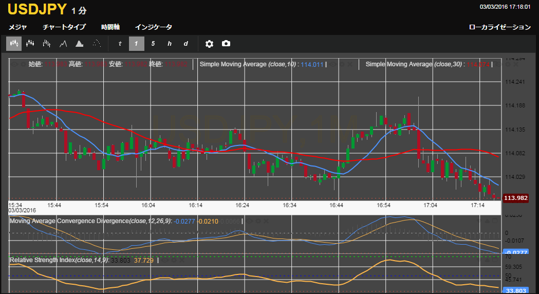The height and width of the screenshot is (294, 539).
Task: Click the USDJPY symbol title
Action: (37, 9)
